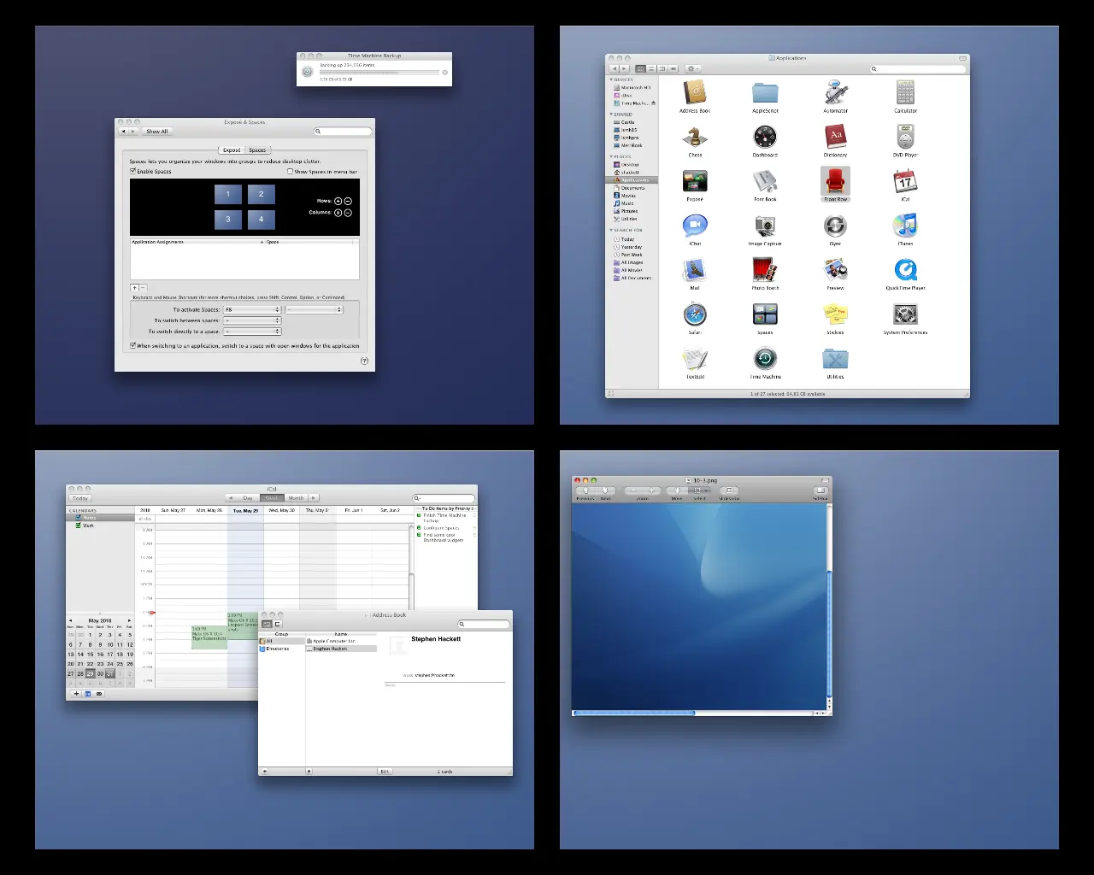Collapse PLACES section in Finder sidebar

[x=611, y=156]
